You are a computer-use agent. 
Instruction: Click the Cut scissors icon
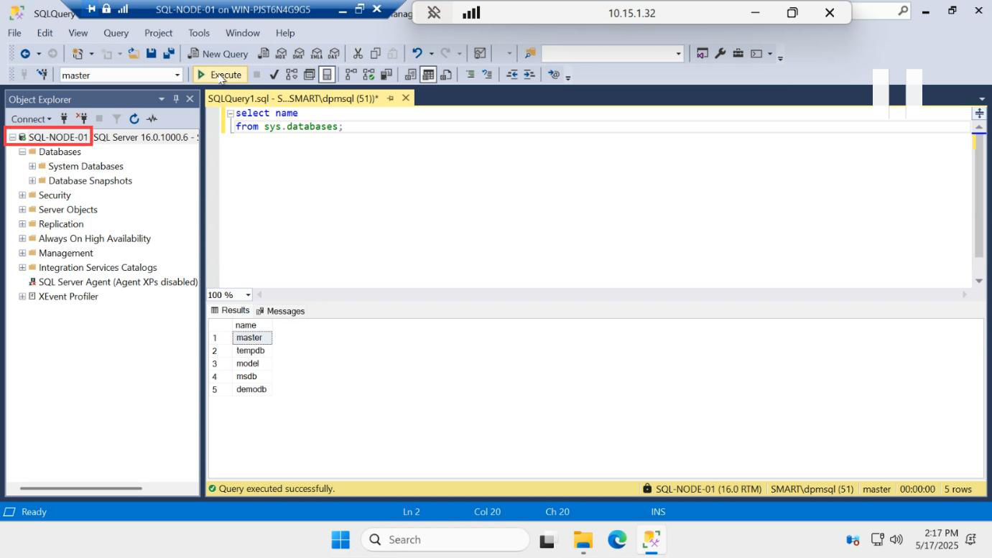click(x=358, y=53)
